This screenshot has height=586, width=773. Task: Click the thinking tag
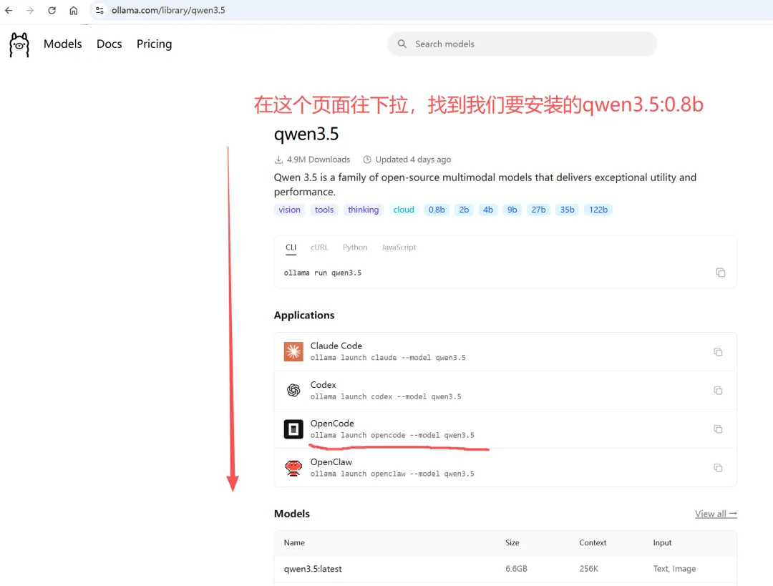point(364,210)
